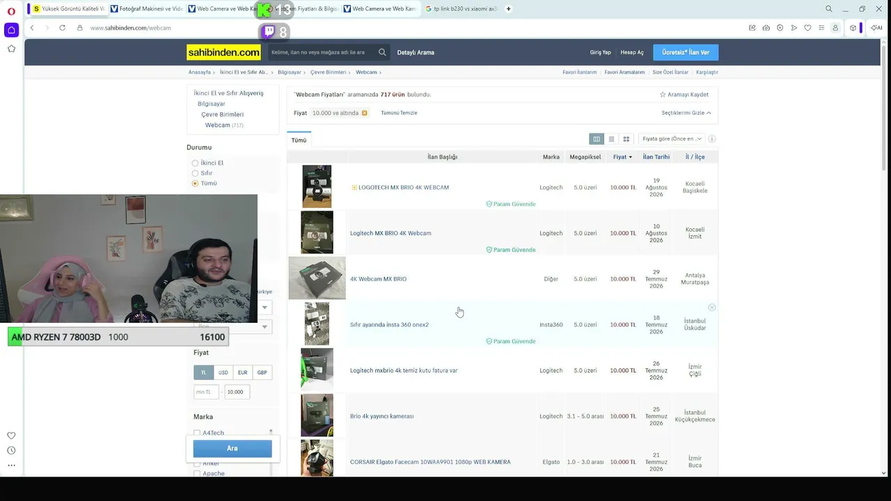Dismiss the Insta360 listing row with X

click(711, 308)
